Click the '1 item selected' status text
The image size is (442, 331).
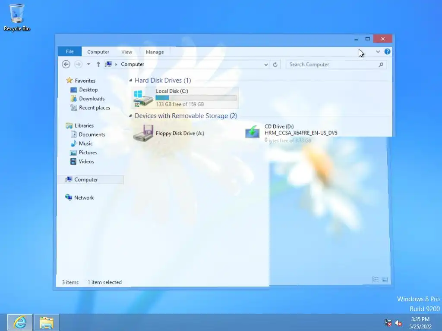click(x=104, y=282)
